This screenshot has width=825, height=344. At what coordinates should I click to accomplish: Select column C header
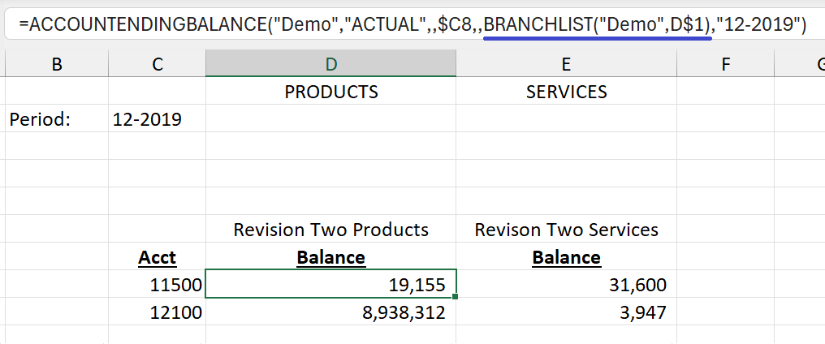pyautogui.click(x=158, y=63)
